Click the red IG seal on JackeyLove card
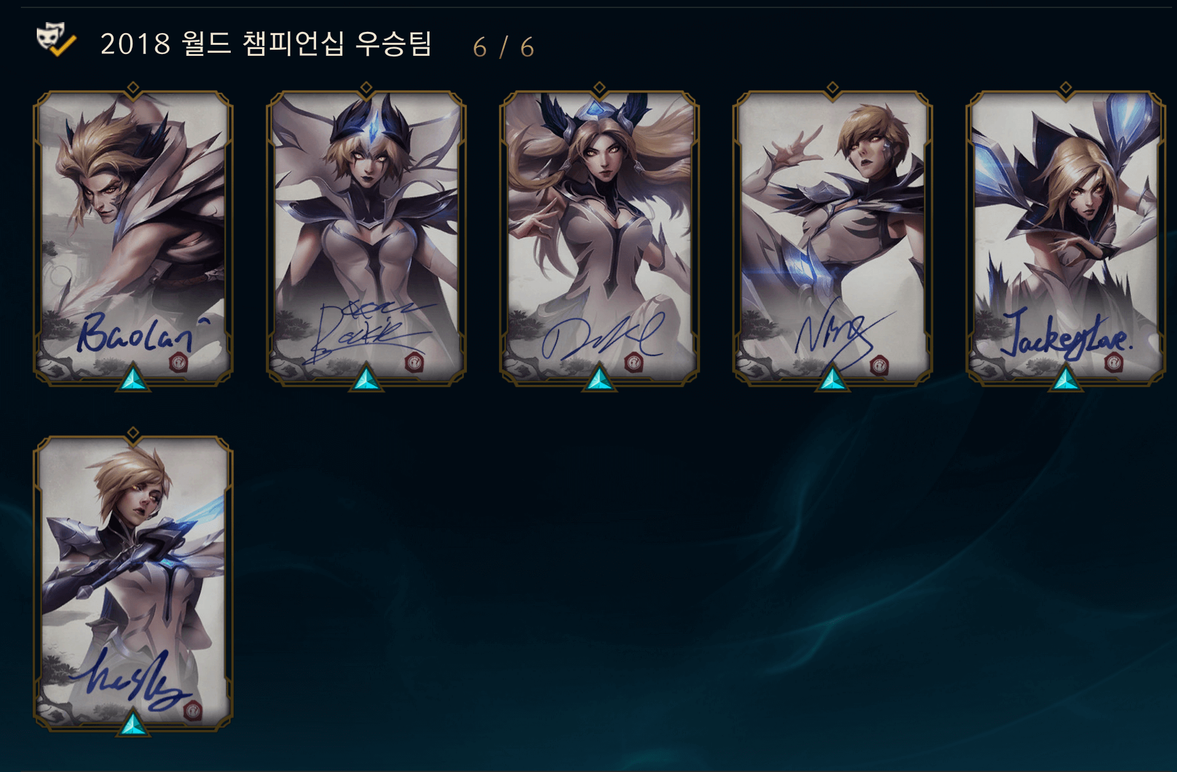1177x772 pixels. pyautogui.click(x=1113, y=363)
